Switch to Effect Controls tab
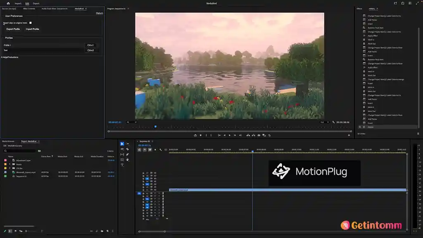The height and width of the screenshot is (238, 423). click(x=29, y=9)
